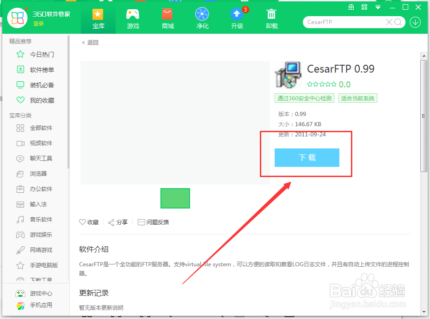This screenshot has height=319, width=430.
Task: Click the music note icon beside 音乐软件
Action: pos(20,220)
